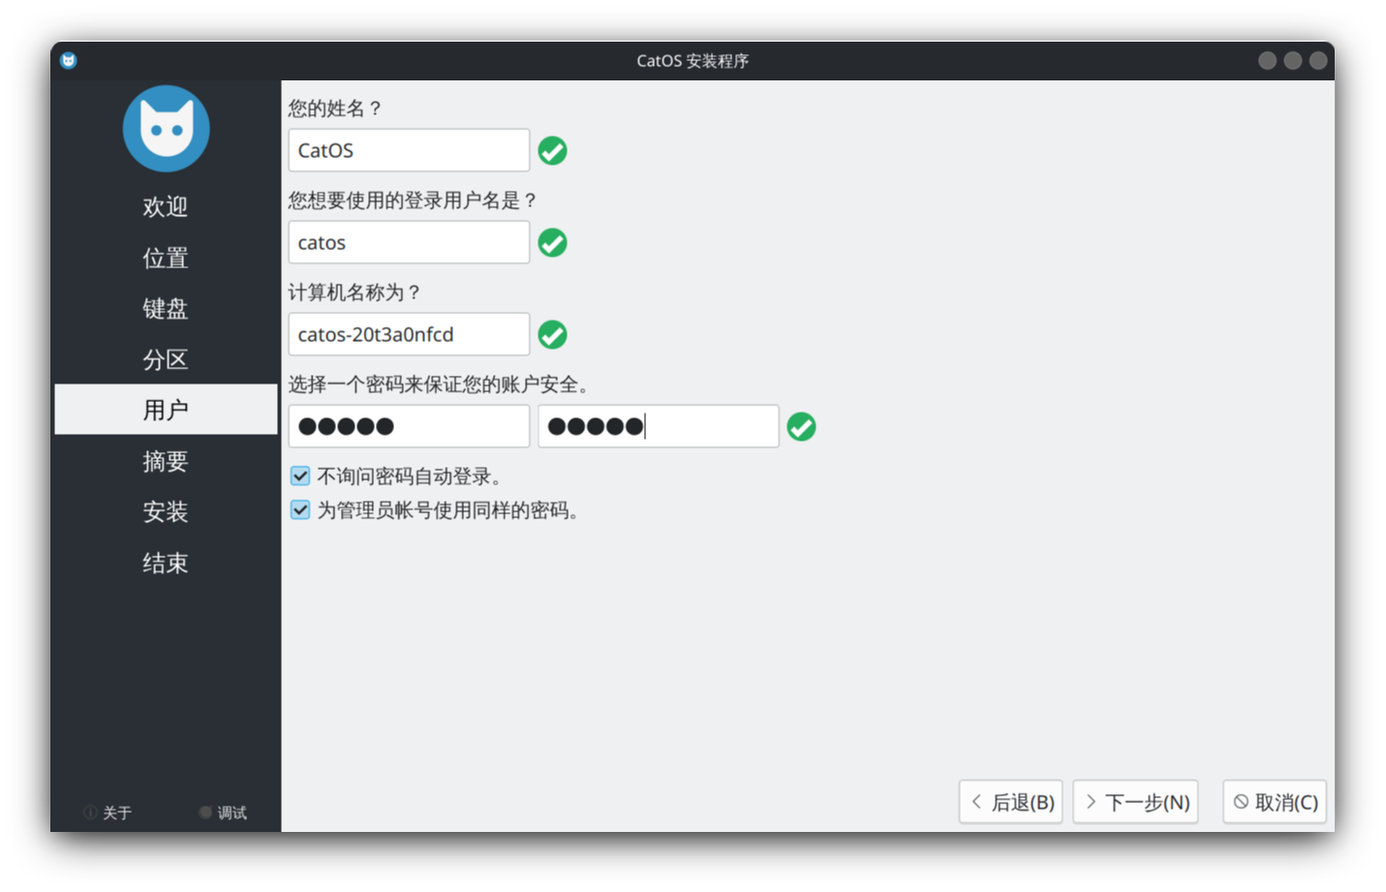Click the 计算机名称为？ label

click(354, 292)
